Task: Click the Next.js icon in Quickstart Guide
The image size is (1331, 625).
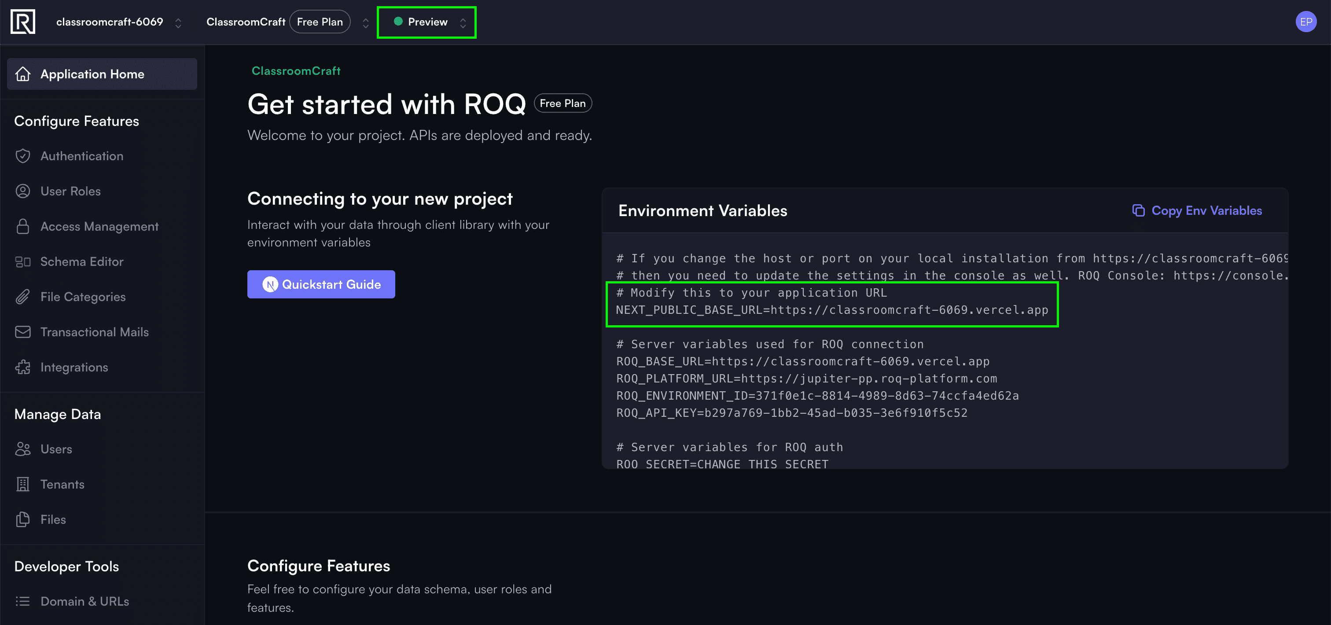Action: (x=270, y=284)
